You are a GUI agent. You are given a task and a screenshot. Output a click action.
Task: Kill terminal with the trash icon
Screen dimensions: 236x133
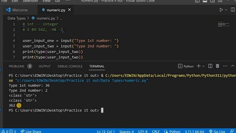[218, 66]
